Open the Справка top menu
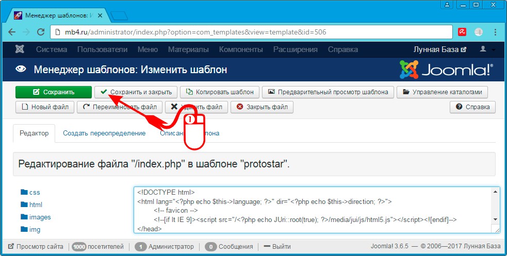507x256 pixels. [343, 49]
